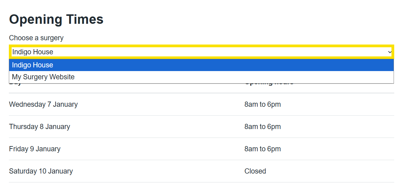
Task: Click Friday's '8am to 6pm' opening hours
Action: coord(263,149)
